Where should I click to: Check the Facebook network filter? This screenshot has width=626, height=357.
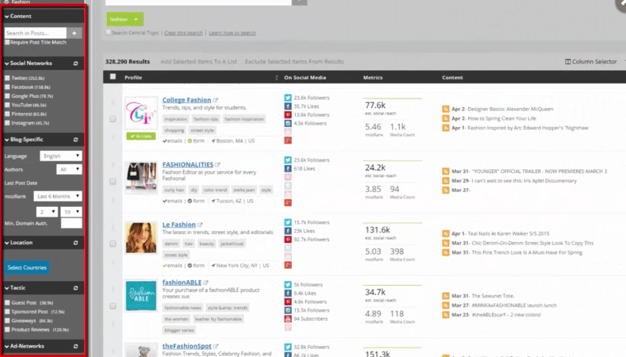[7, 87]
